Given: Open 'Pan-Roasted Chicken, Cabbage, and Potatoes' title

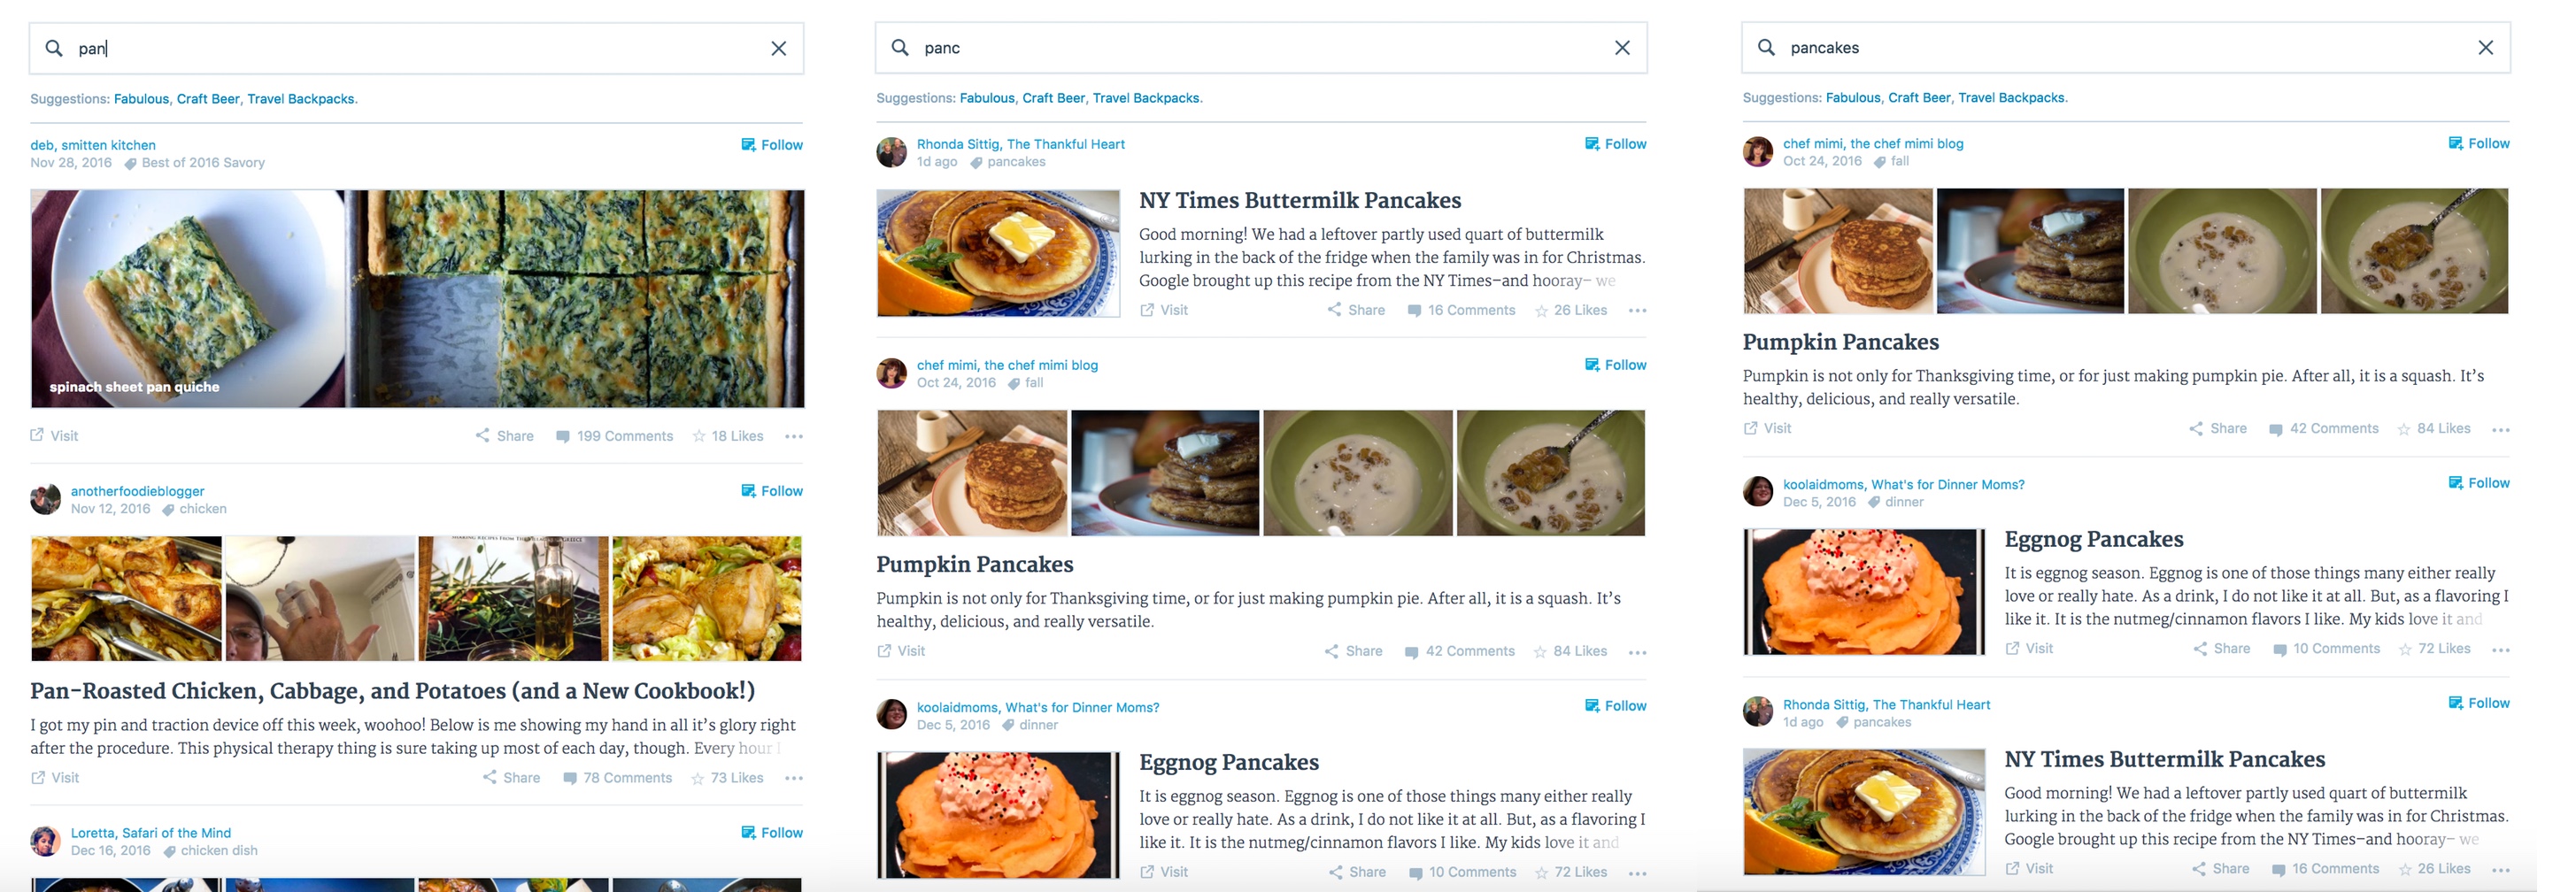Looking at the screenshot, I should pyautogui.click(x=392, y=691).
